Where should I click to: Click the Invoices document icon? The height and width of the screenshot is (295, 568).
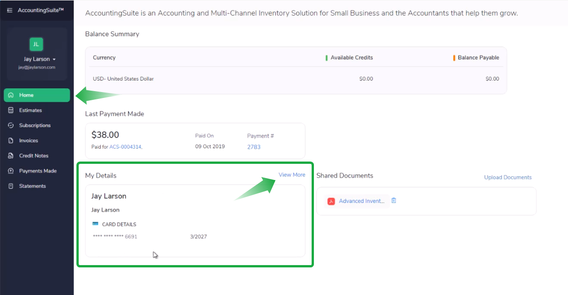(x=11, y=141)
